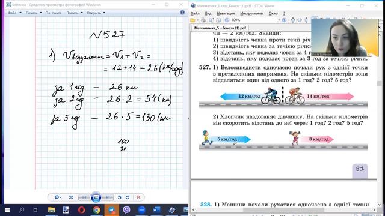Click 3 км/год label on pink arrow

(x=319, y=139)
